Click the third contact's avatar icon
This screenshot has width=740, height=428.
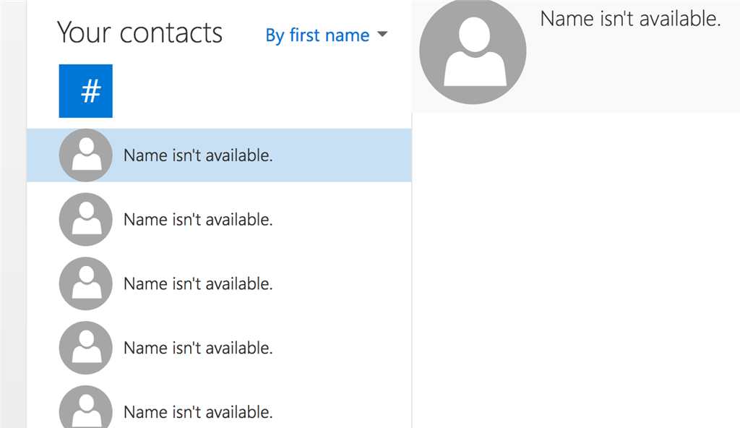coord(85,283)
